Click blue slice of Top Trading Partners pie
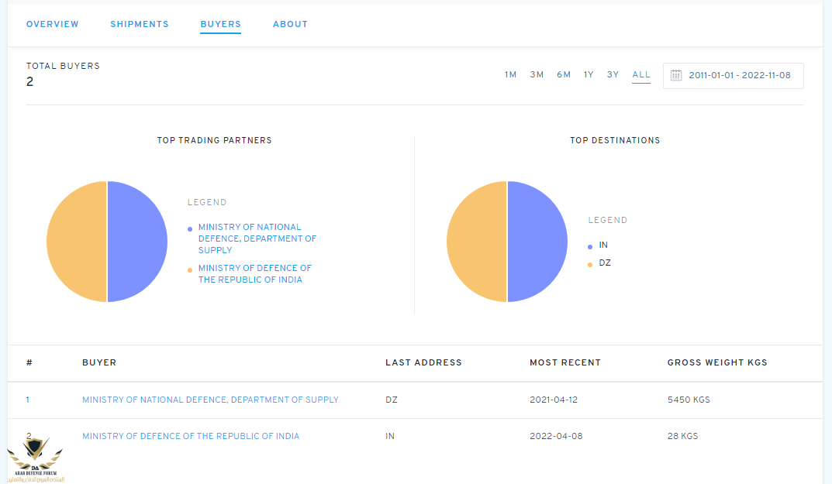This screenshot has width=832, height=484. (x=137, y=242)
